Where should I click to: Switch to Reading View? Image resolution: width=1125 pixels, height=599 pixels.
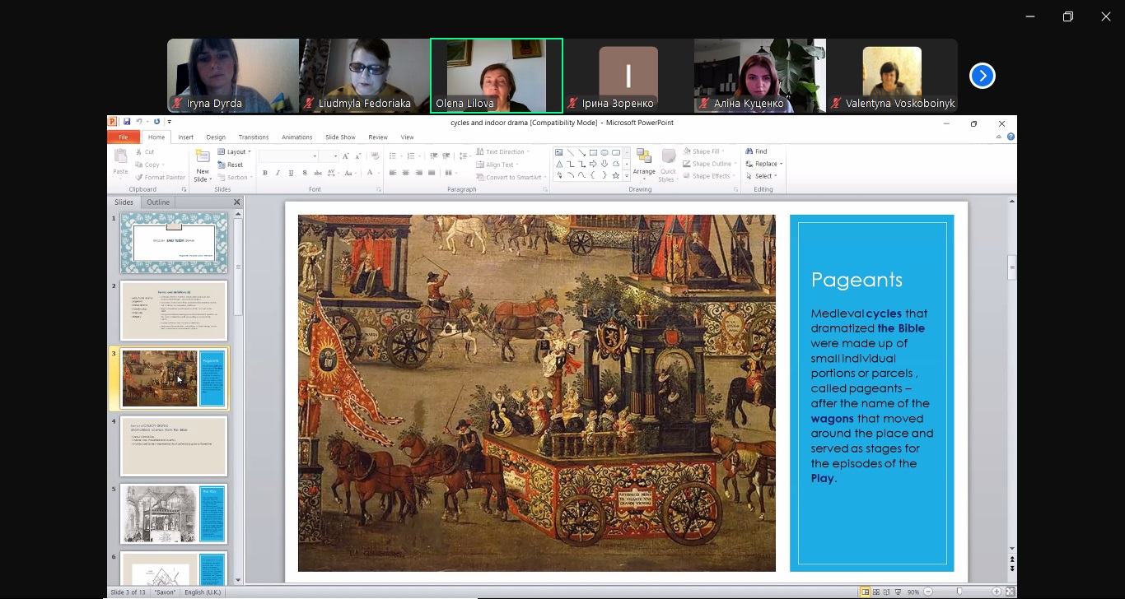[886, 592]
